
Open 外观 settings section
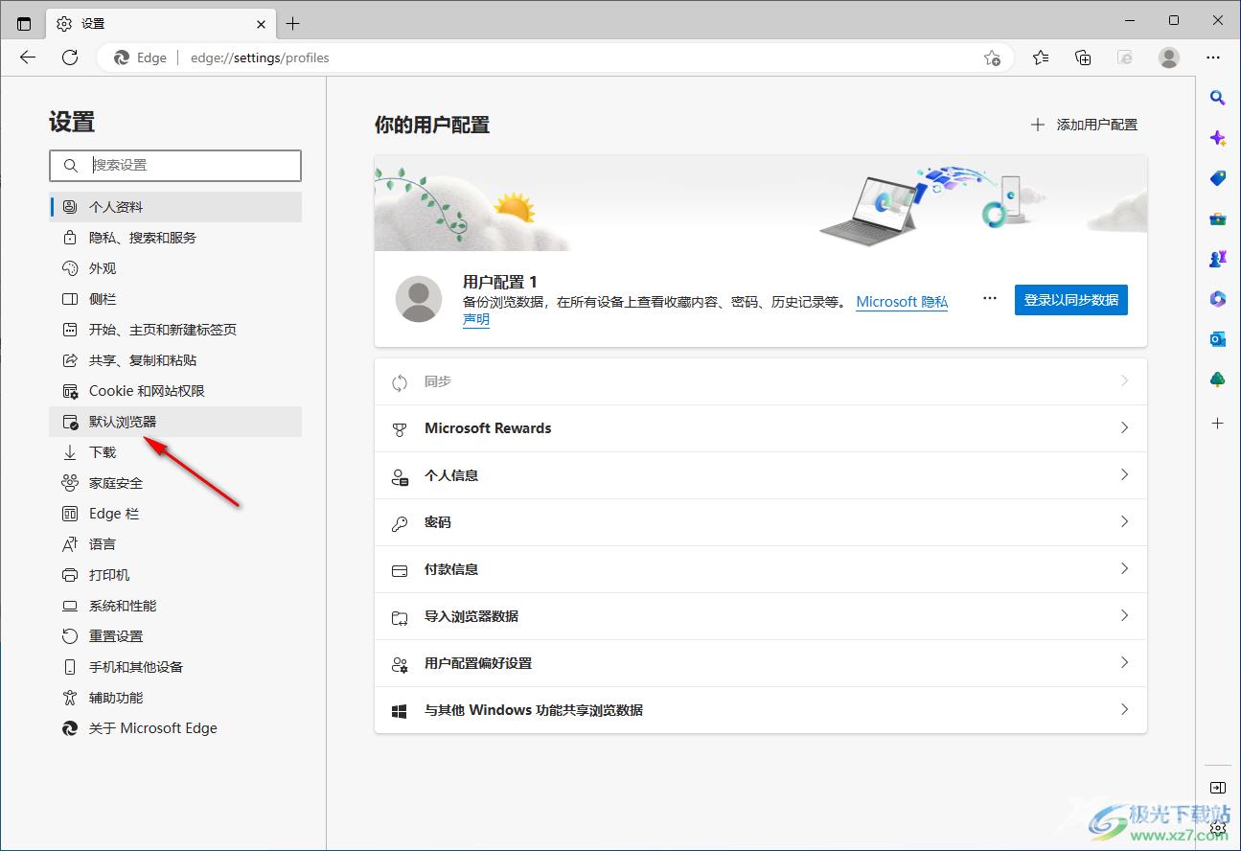[175, 268]
